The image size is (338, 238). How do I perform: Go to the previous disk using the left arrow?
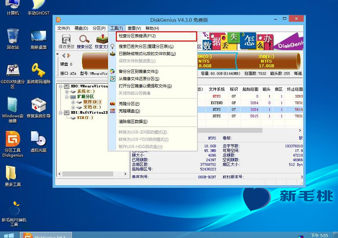tap(63, 56)
